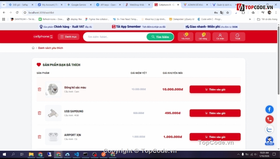The image size is (280, 159).
Task: Click the red phone call floating button
Action: [x=269, y=120]
